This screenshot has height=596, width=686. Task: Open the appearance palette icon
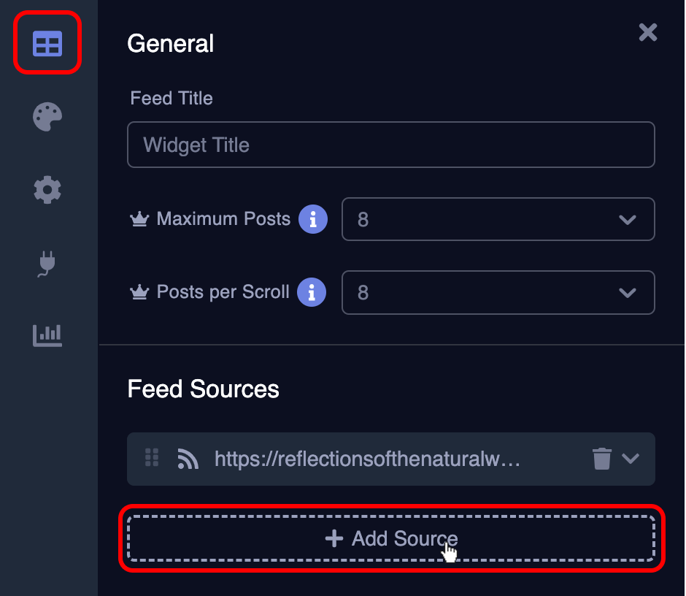pyautogui.click(x=46, y=117)
